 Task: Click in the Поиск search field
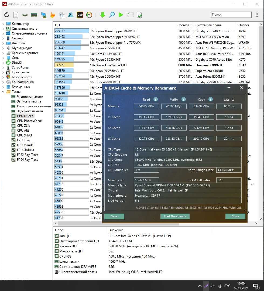(231, 15)
